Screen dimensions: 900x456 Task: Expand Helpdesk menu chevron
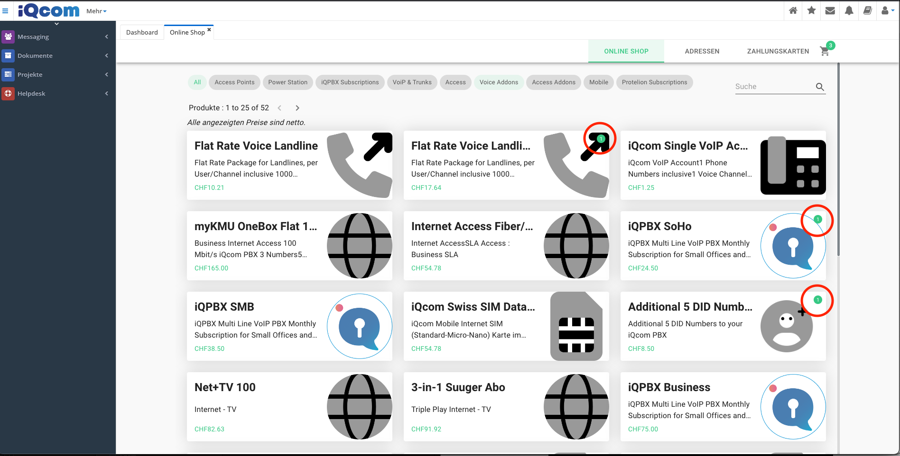107,93
